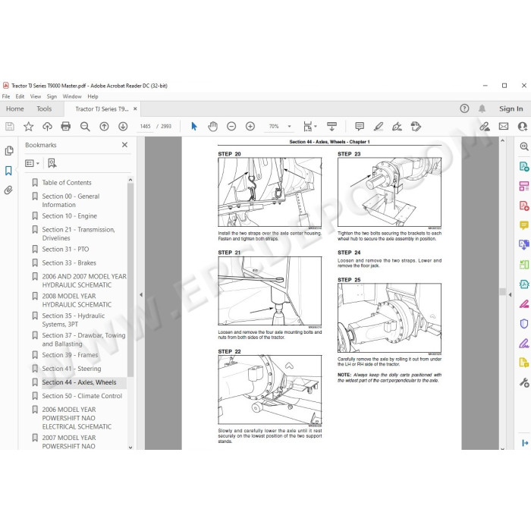Click the document scrollbar up arrow
Screen dimensions: 531x531
(x=503, y=140)
